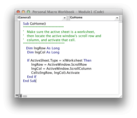
Task: Click the vertical scrollbar track
Action: click(121, 58)
